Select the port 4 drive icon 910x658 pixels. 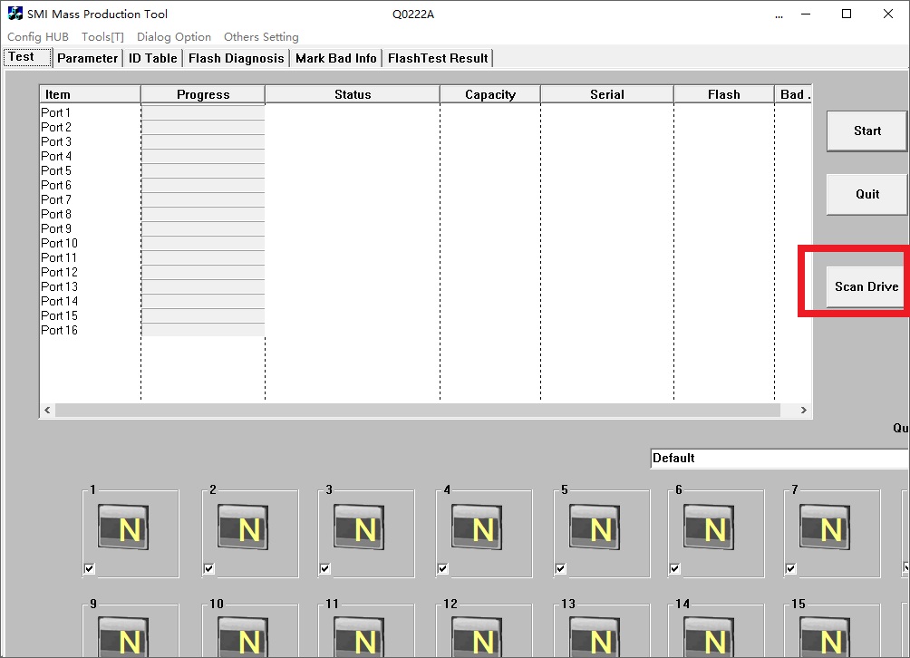coord(477,527)
